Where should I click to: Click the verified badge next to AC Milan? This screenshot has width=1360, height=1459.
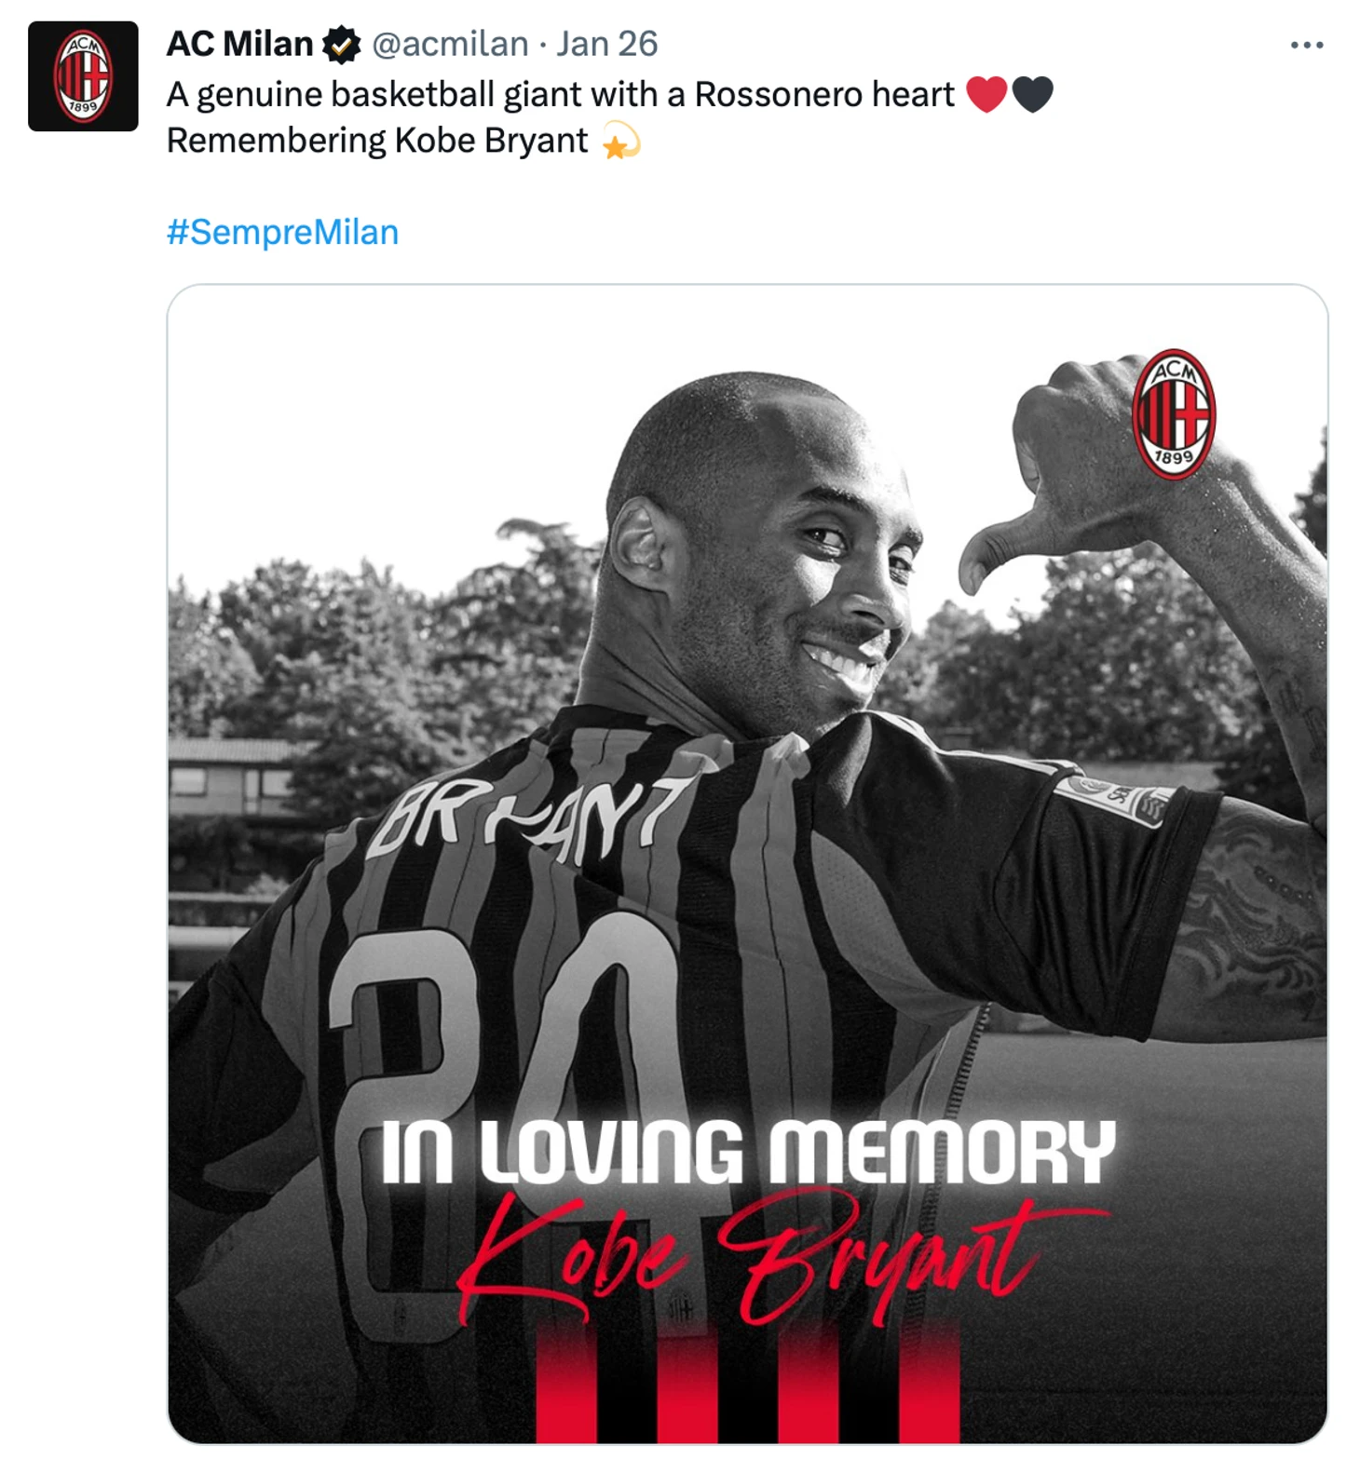coord(341,45)
